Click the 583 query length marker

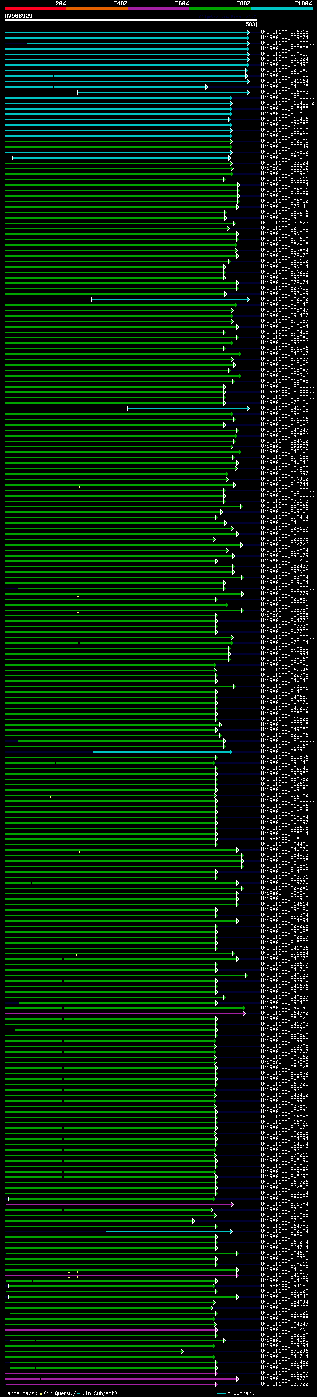[250, 24]
